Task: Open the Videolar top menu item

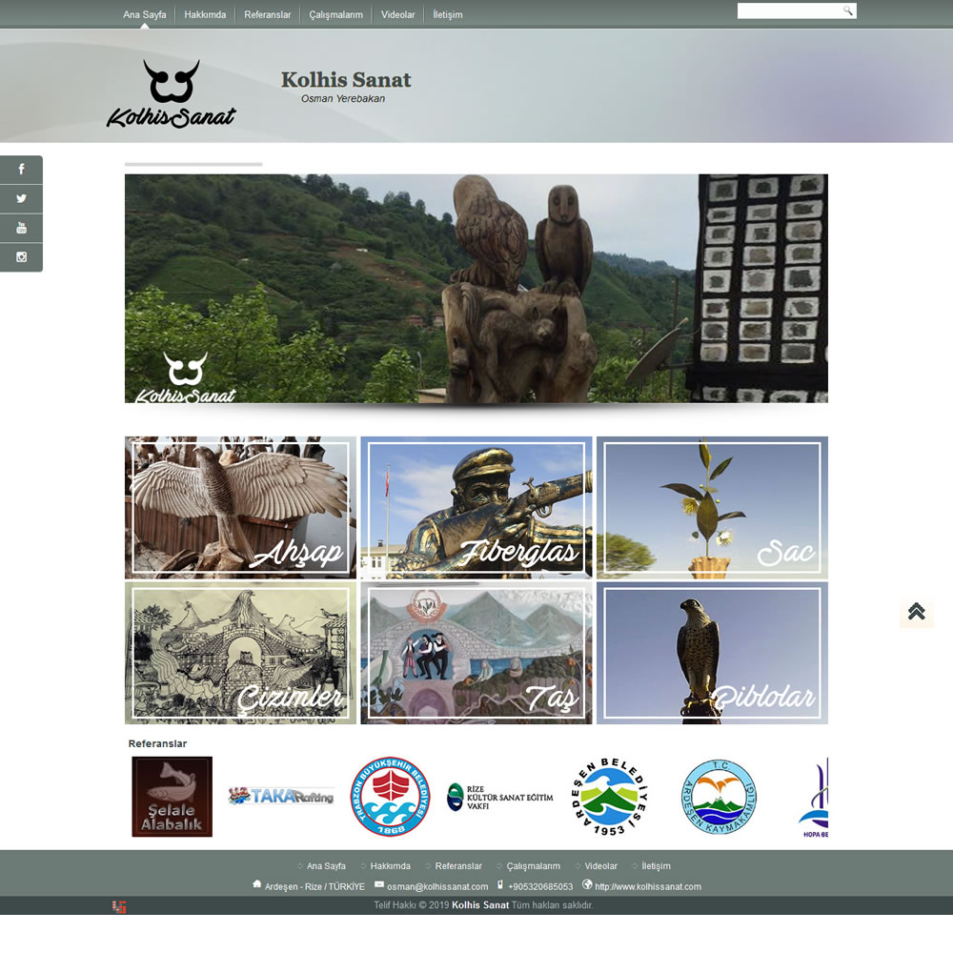Action: pyautogui.click(x=398, y=14)
